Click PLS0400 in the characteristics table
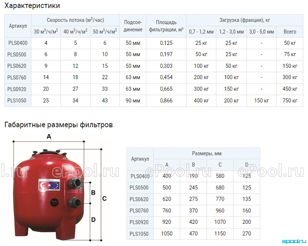This screenshot has width=308, height=246. [18, 43]
